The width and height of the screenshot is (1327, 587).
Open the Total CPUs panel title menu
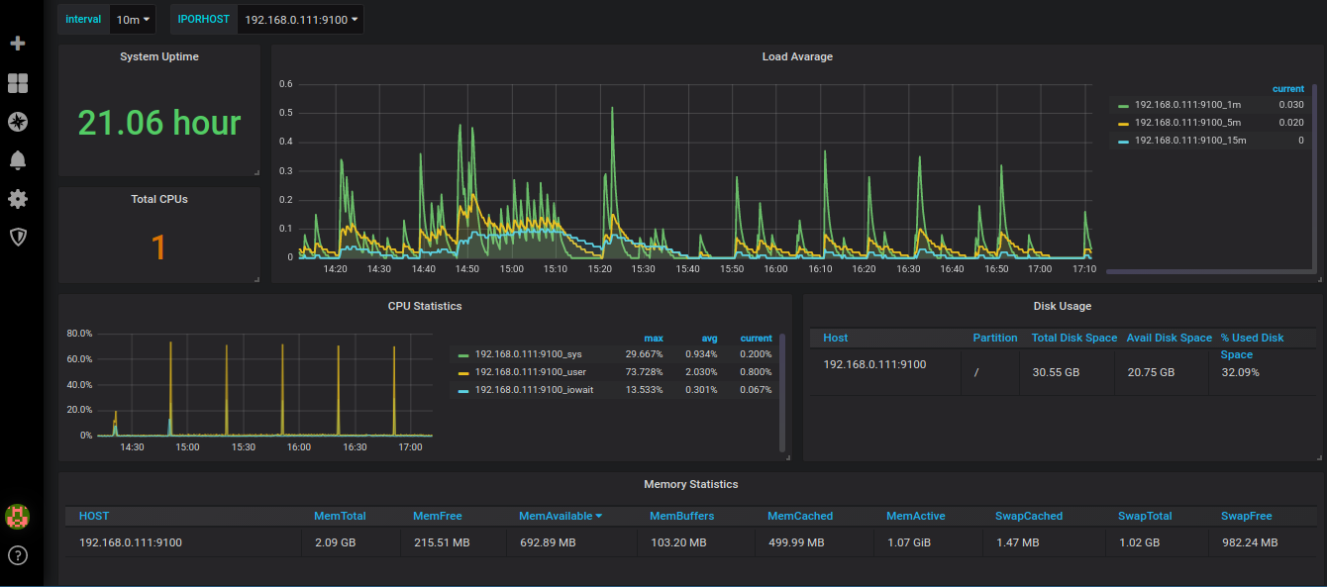(x=159, y=199)
